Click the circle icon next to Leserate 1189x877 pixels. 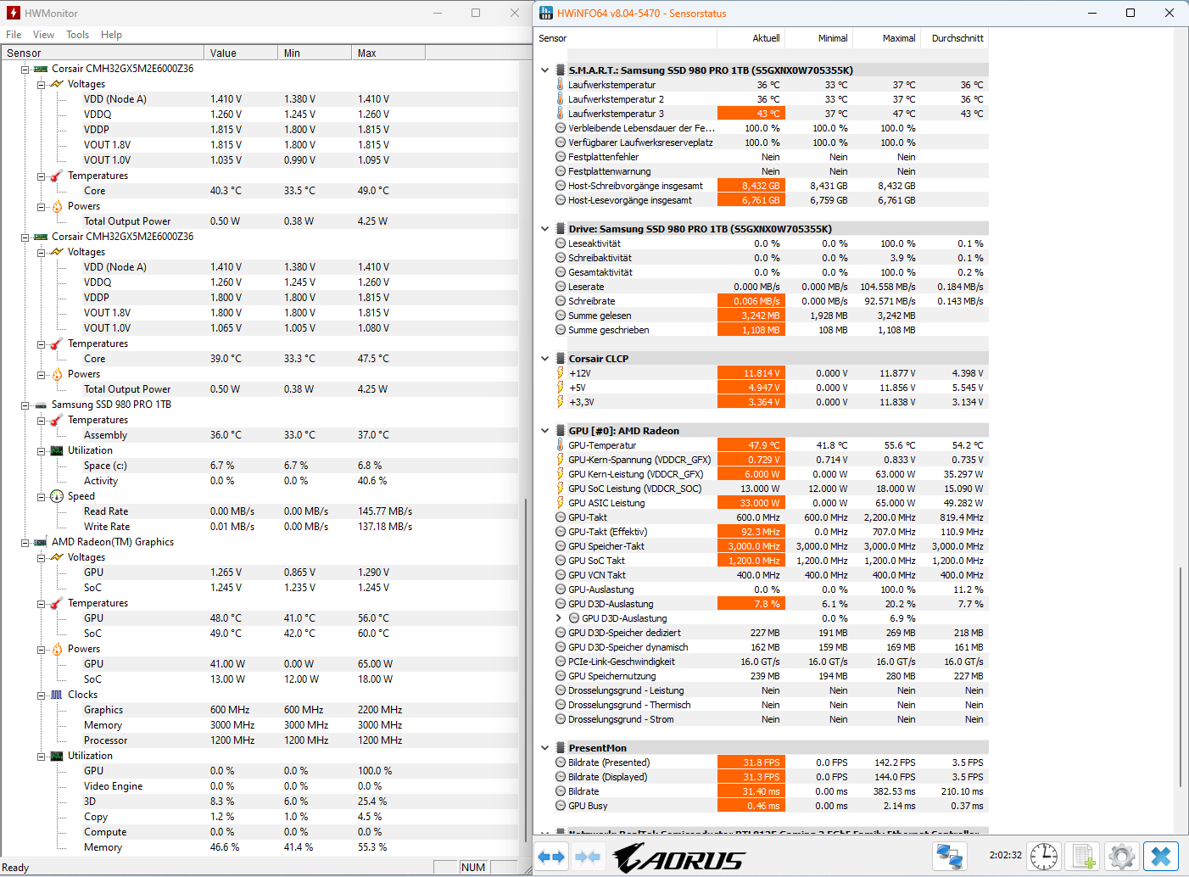[x=560, y=287]
